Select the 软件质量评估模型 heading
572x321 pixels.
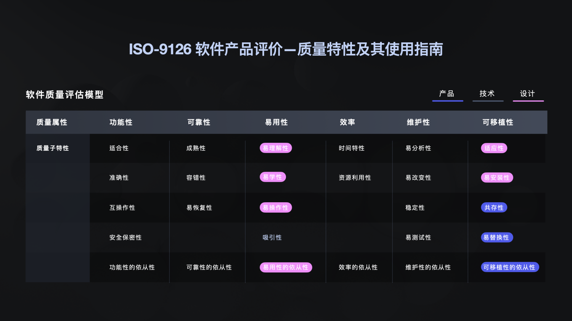(x=65, y=95)
